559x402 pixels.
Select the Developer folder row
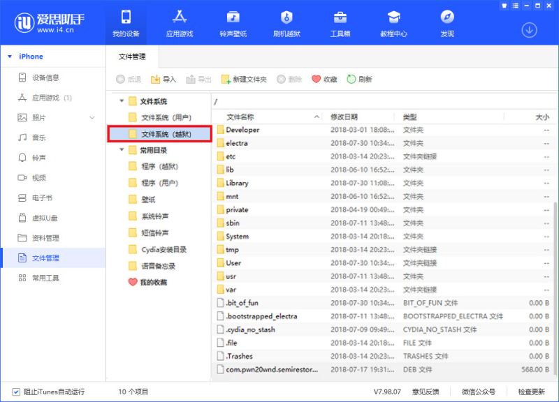point(384,130)
